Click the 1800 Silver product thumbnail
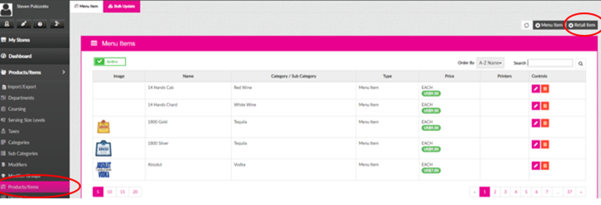 pyautogui.click(x=103, y=148)
